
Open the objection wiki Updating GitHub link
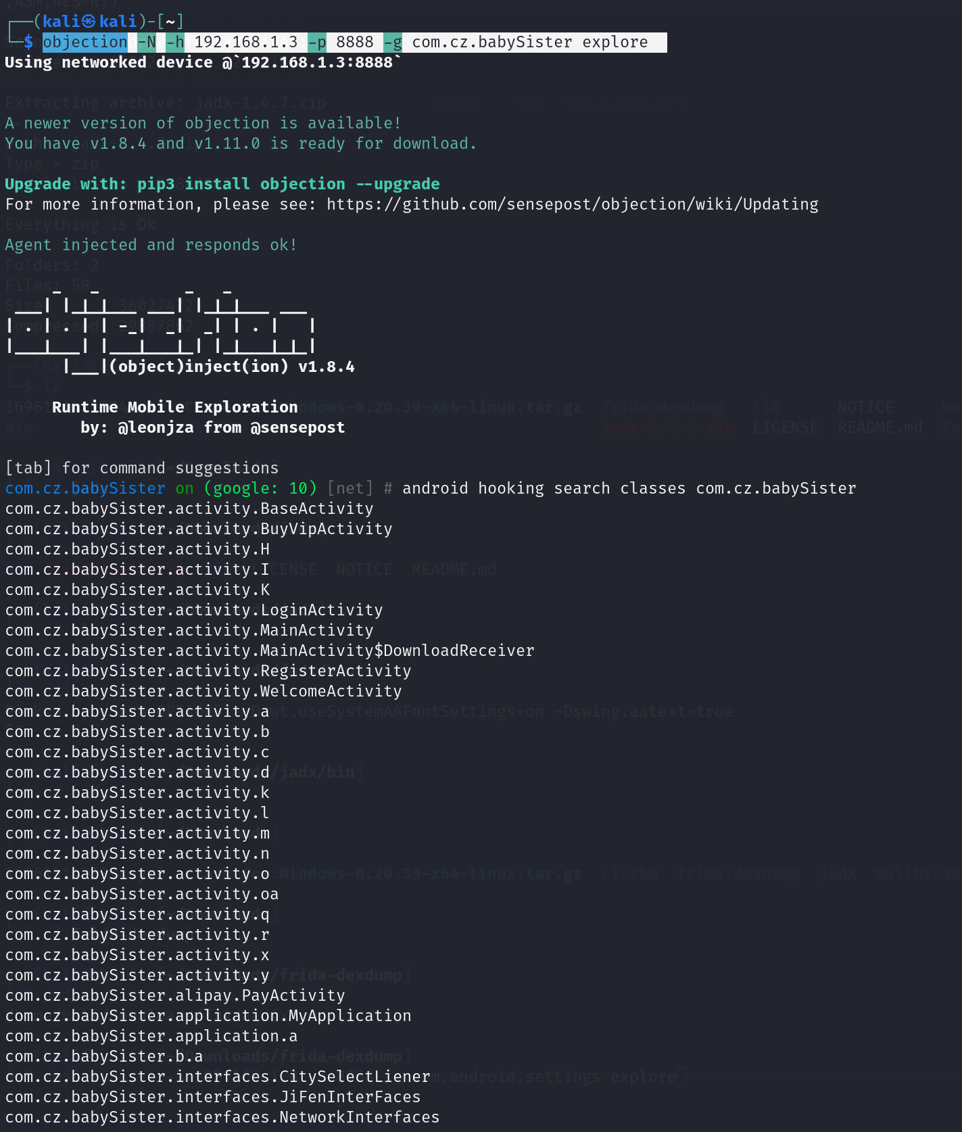(572, 204)
